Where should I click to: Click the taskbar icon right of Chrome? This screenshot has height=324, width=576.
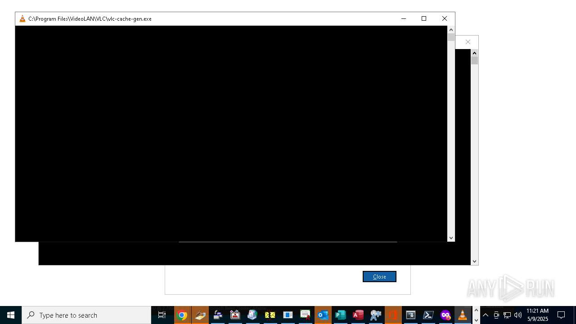click(200, 315)
